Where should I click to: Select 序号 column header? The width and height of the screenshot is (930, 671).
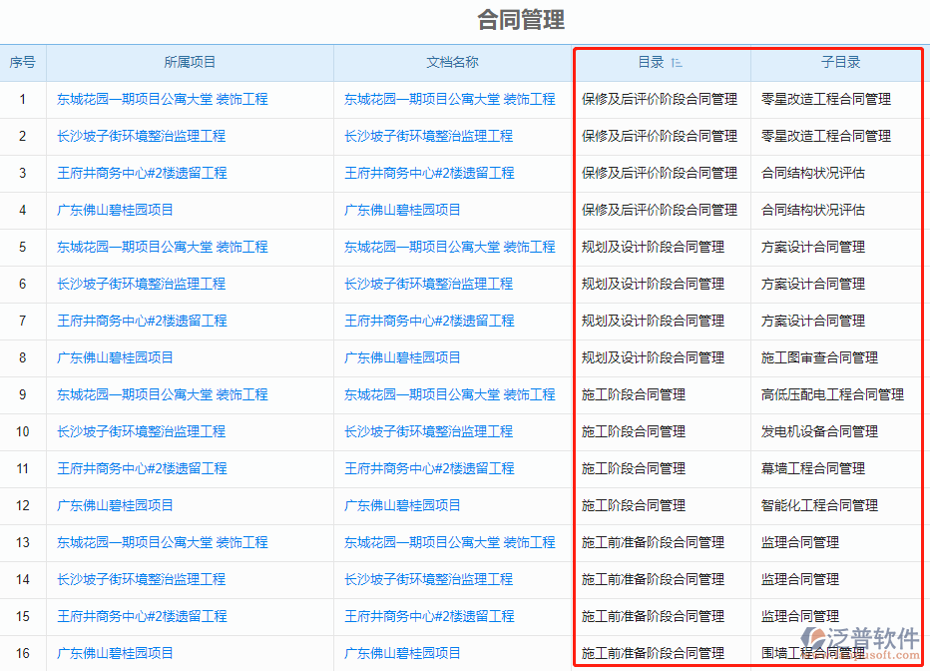[x=23, y=62]
